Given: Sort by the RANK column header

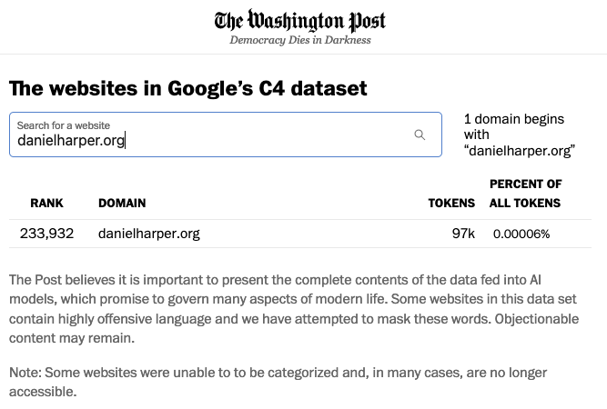Looking at the screenshot, I should pos(47,204).
